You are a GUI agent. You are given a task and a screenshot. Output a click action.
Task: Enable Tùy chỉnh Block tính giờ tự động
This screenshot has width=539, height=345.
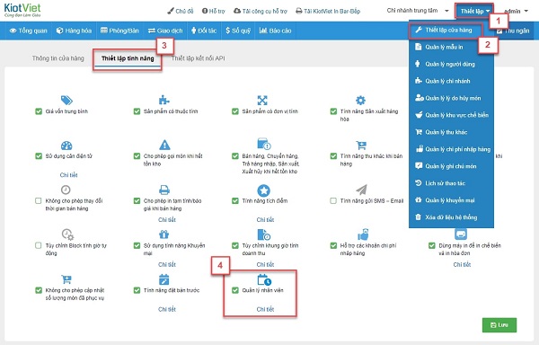pos(39,245)
